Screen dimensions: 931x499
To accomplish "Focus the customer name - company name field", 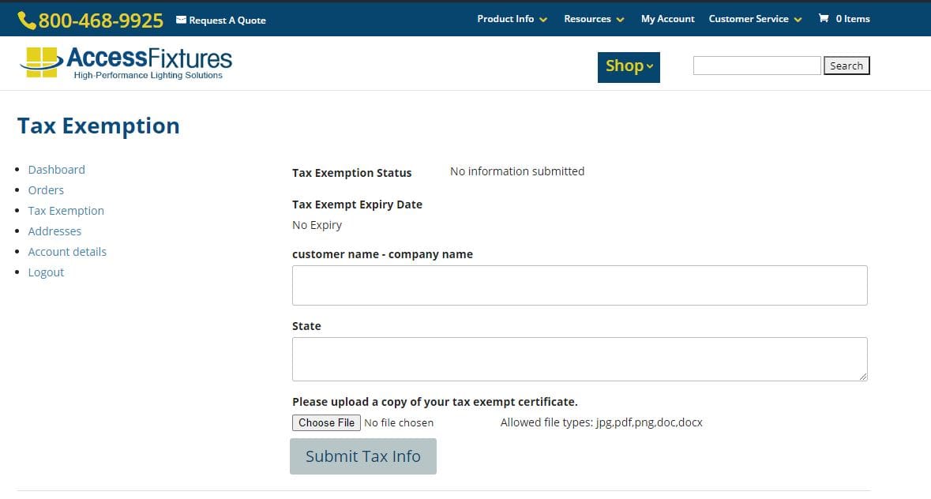I will point(579,285).
